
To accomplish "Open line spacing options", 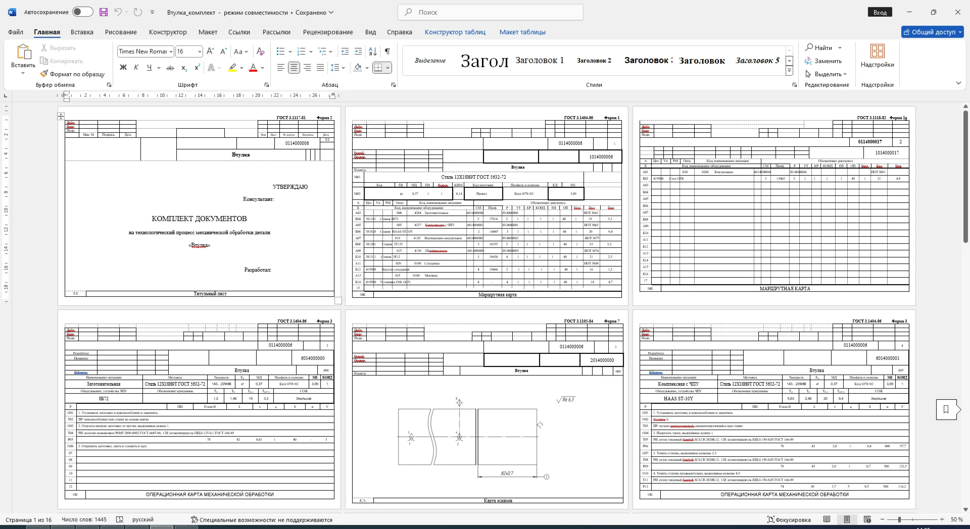I will [x=337, y=68].
